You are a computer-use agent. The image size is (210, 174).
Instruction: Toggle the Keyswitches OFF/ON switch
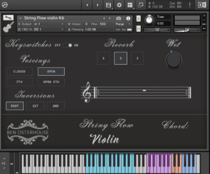pyautogui.click(x=67, y=45)
